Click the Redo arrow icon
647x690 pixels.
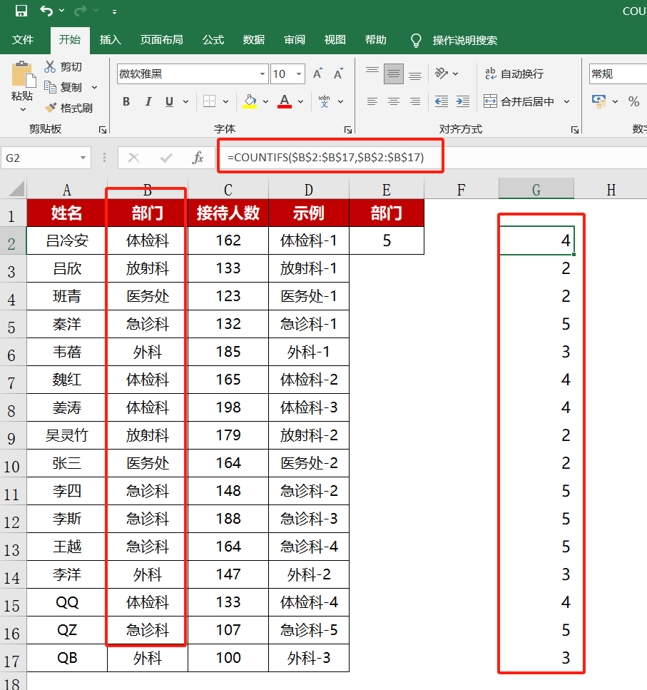pos(80,11)
